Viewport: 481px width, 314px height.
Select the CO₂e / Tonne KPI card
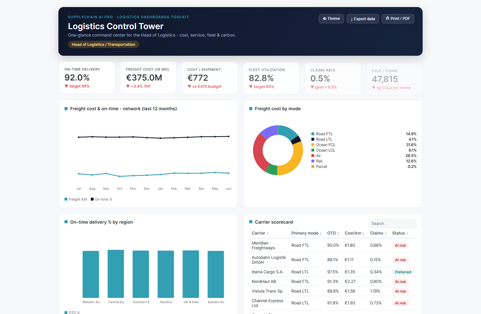(x=394, y=79)
